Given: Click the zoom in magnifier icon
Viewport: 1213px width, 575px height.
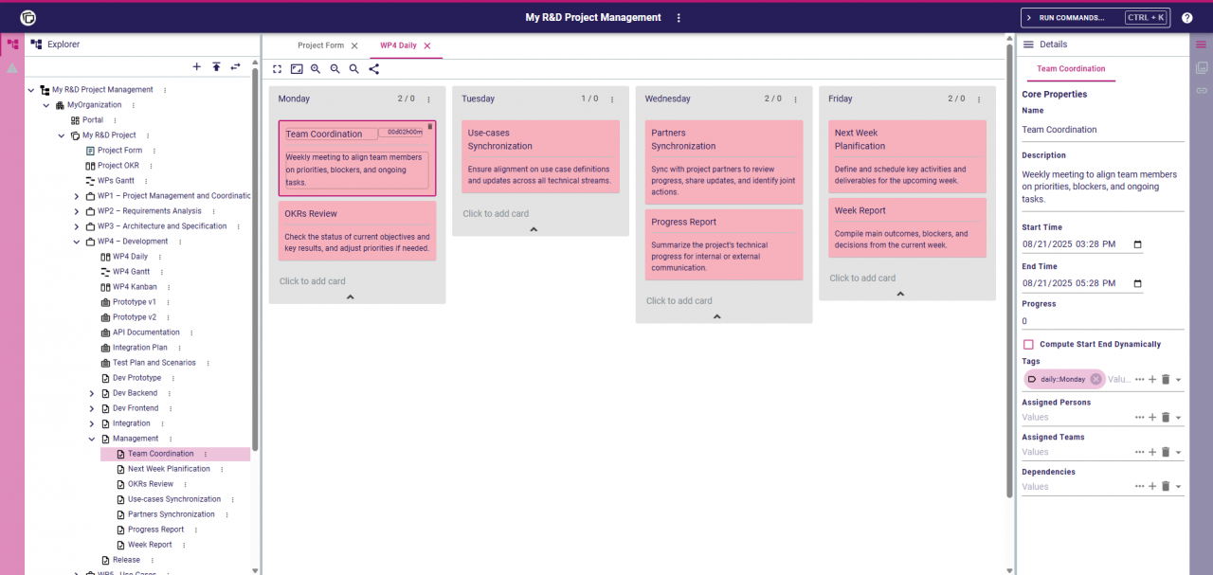Looking at the screenshot, I should (x=316, y=69).
